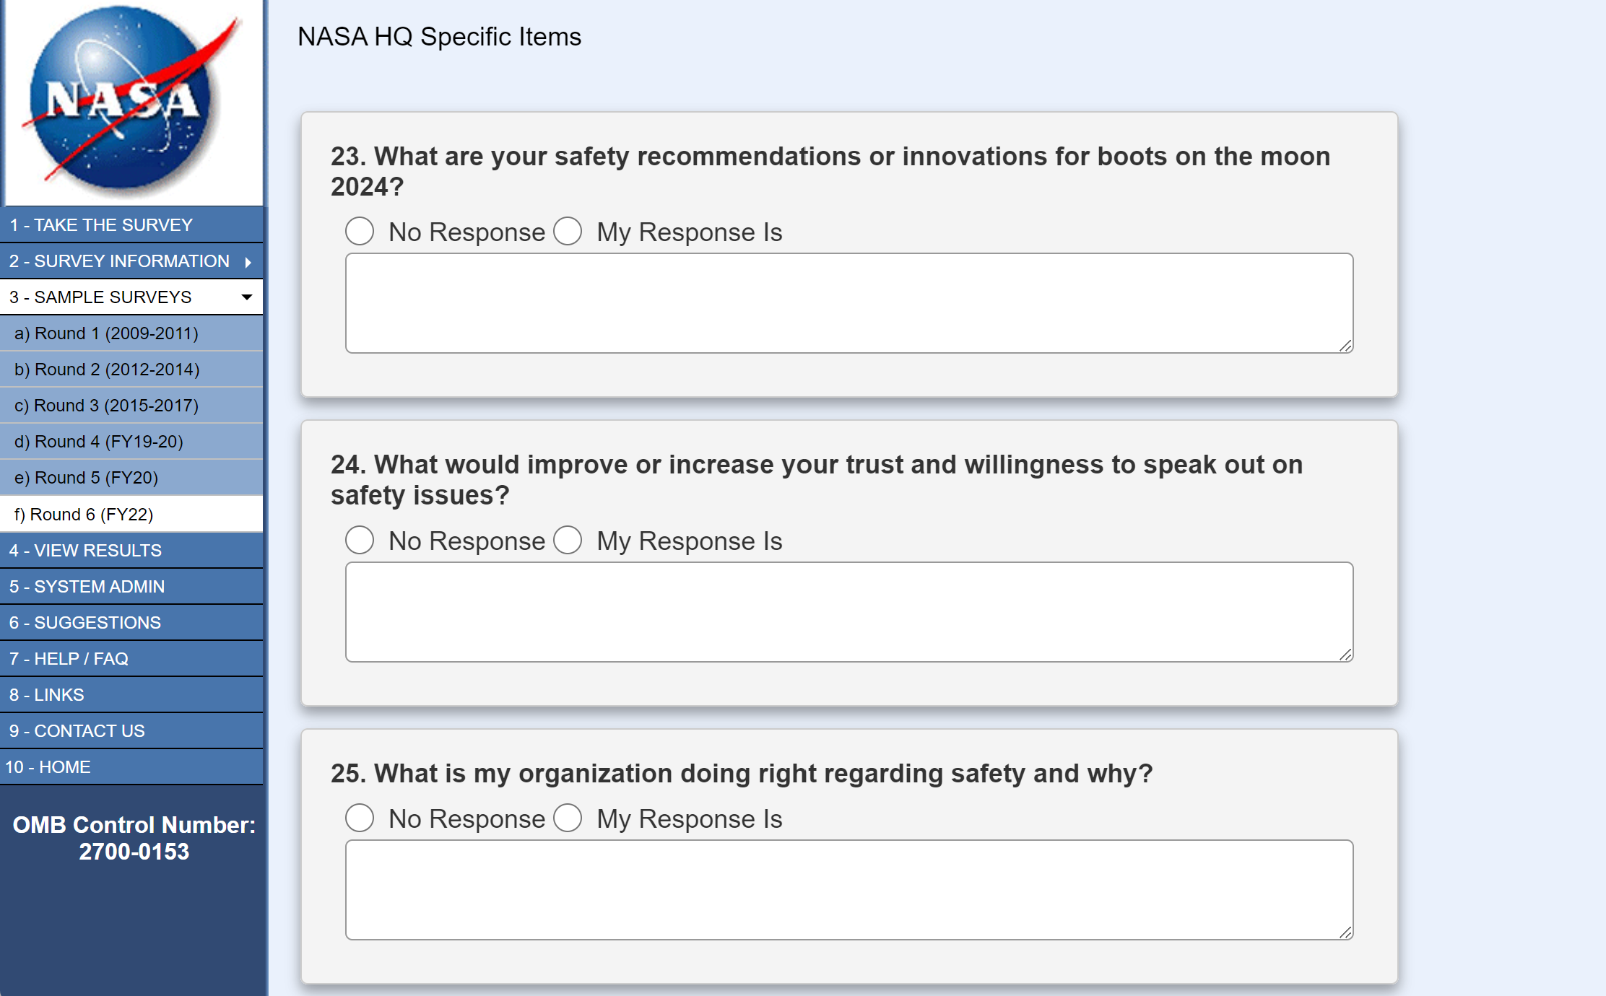Open the System Admin menu item
The height and width of the screenshot is (996, 1606).
pos(87,587)
